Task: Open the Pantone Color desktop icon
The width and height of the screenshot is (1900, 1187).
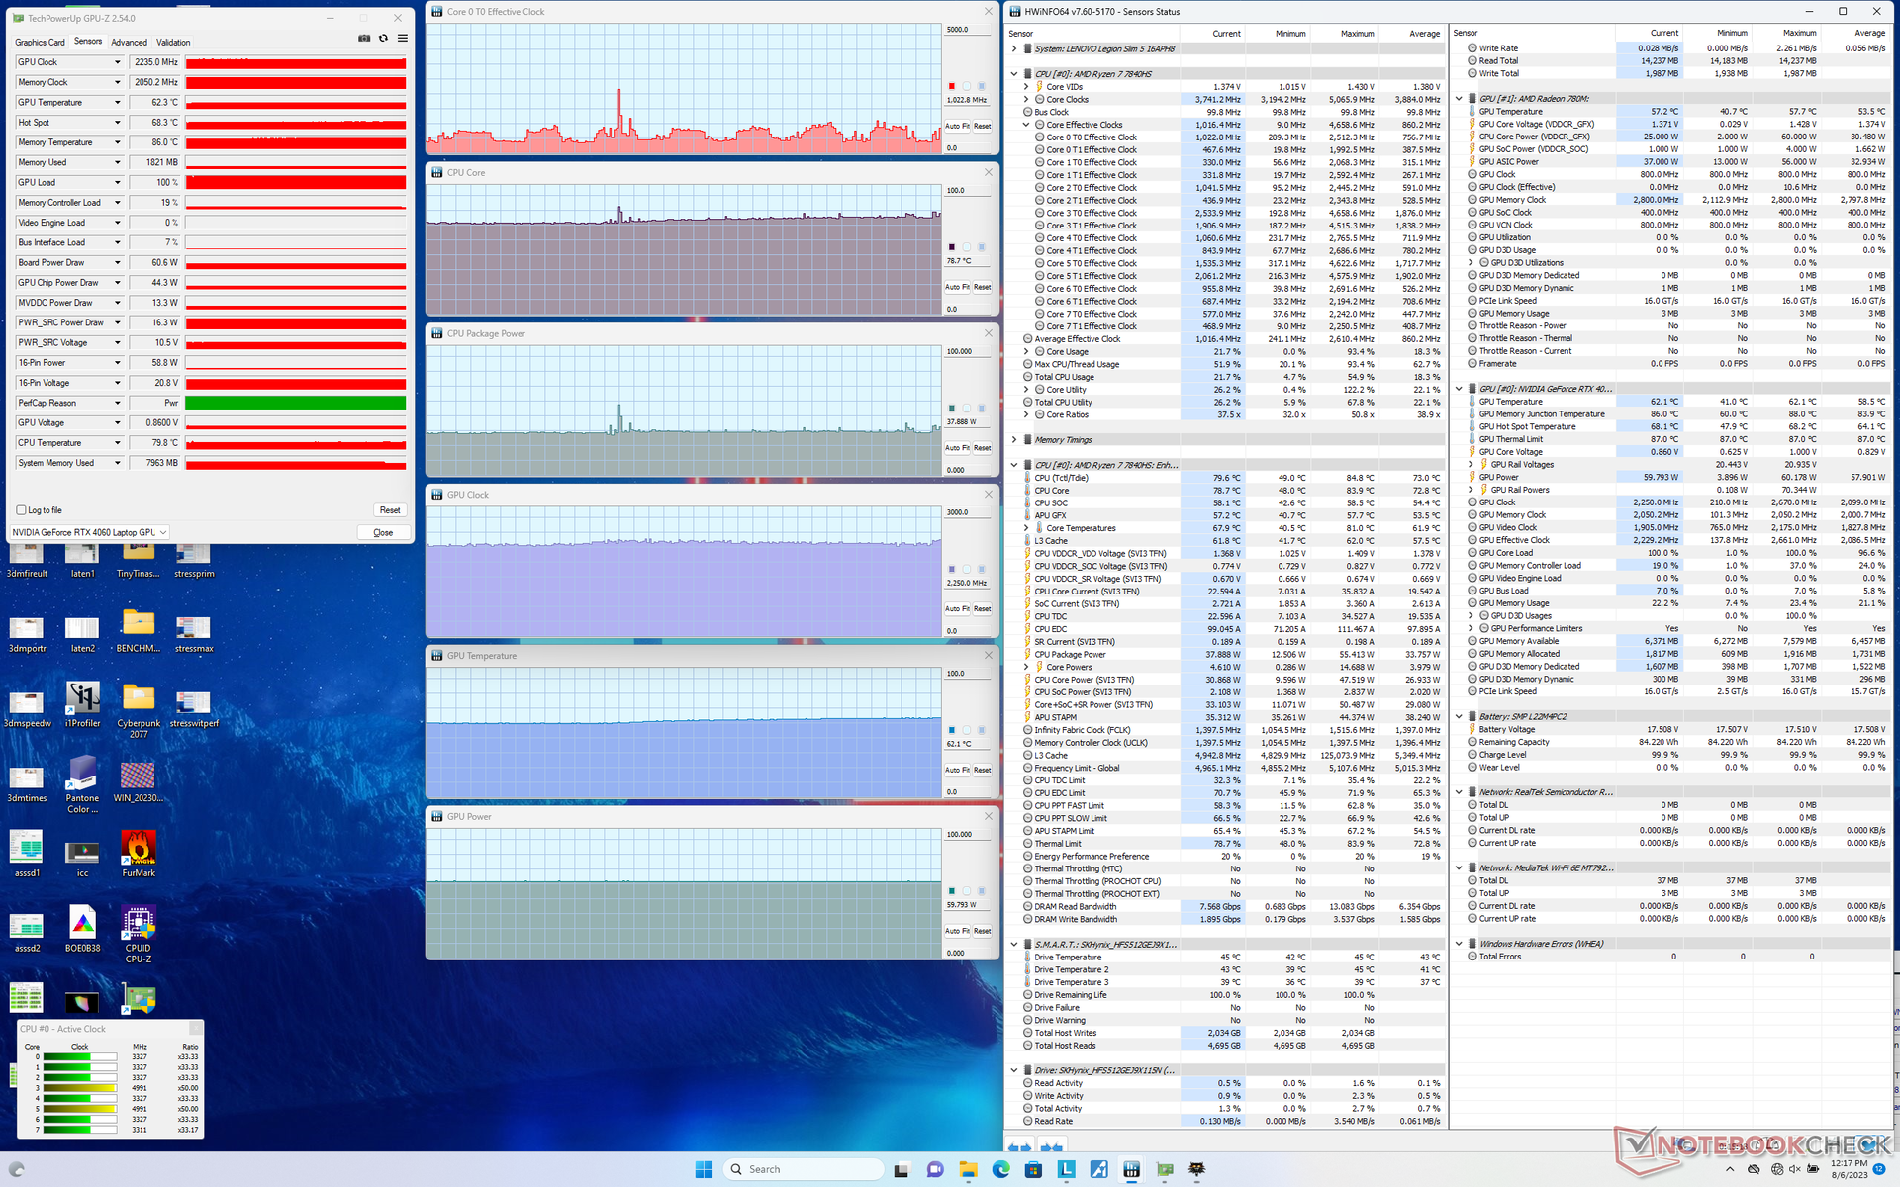Action: [x=83, y=775]
